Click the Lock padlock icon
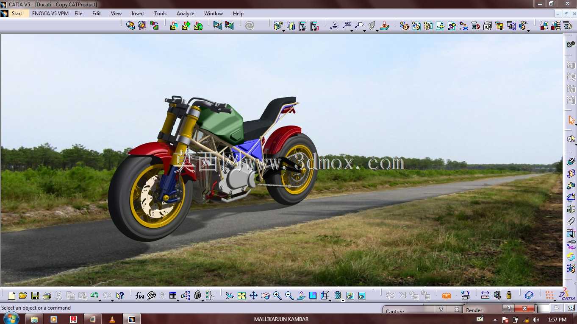 (197, 295)
